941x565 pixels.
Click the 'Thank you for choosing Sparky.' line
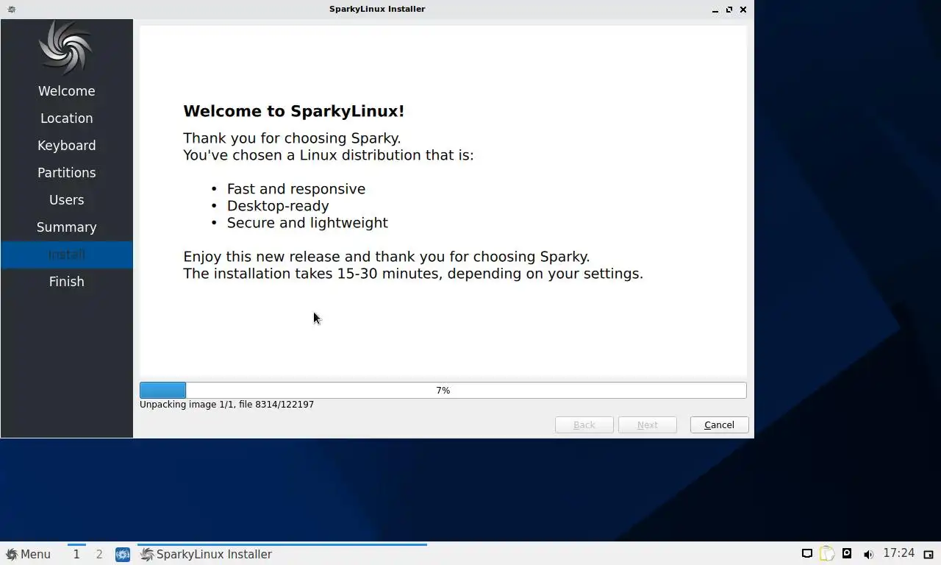tap(292, 138)
